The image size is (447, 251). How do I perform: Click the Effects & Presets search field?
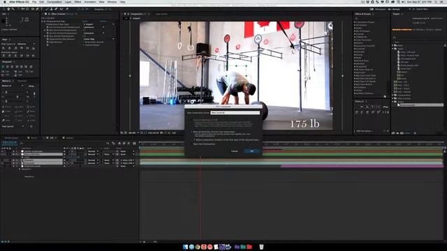pos(371,18)
